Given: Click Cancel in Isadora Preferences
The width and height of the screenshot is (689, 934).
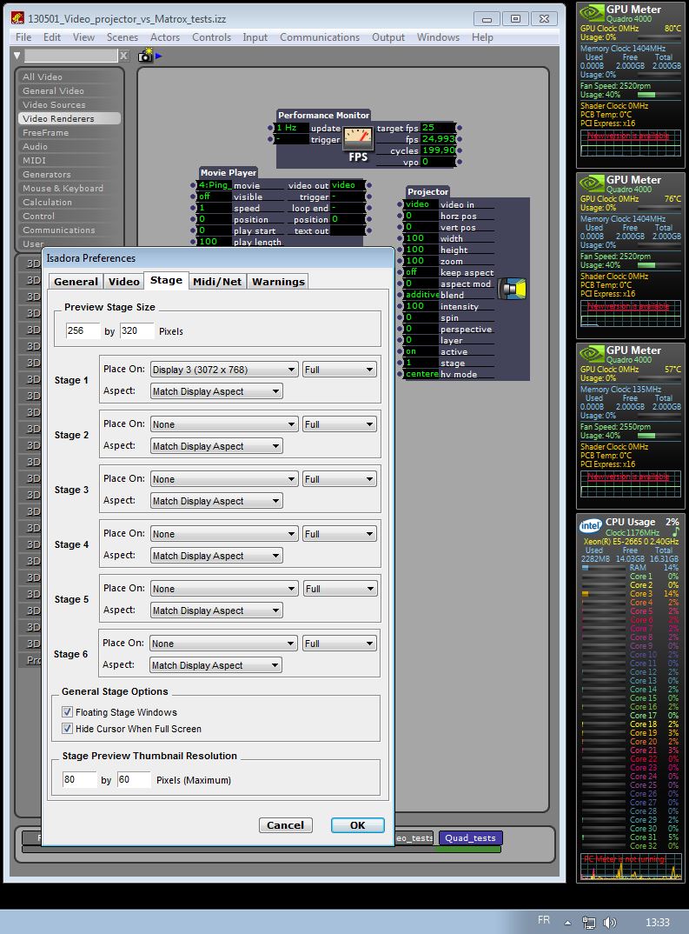Looking at the screenshot, I should (285, 825).
